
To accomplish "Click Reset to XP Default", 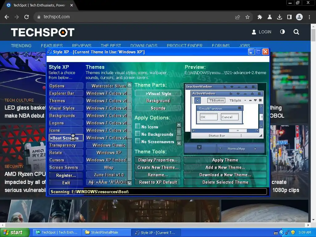I will [158, 182].
